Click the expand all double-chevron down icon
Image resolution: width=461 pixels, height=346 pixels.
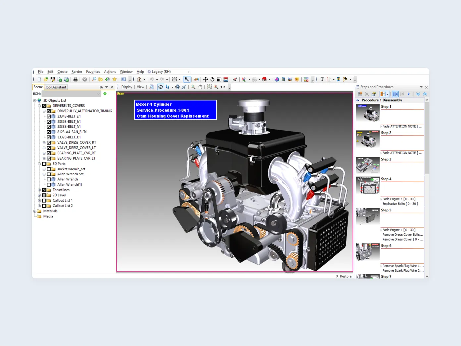click(418, 94)
